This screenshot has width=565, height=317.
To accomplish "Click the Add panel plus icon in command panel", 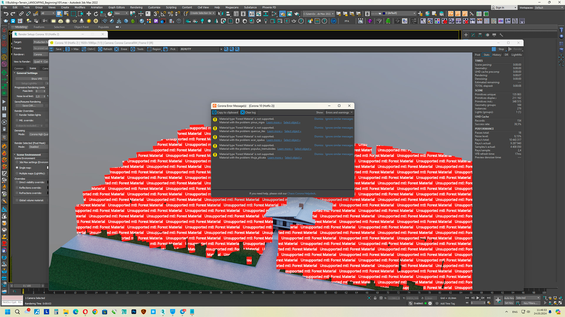I will 466,35.
